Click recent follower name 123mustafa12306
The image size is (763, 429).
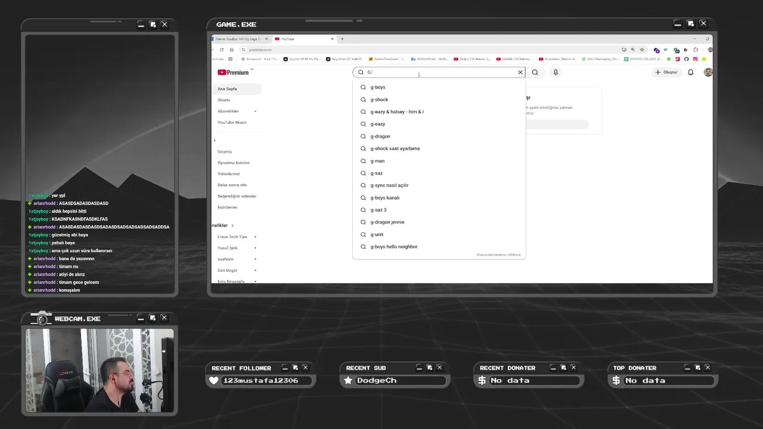[260, 380]
